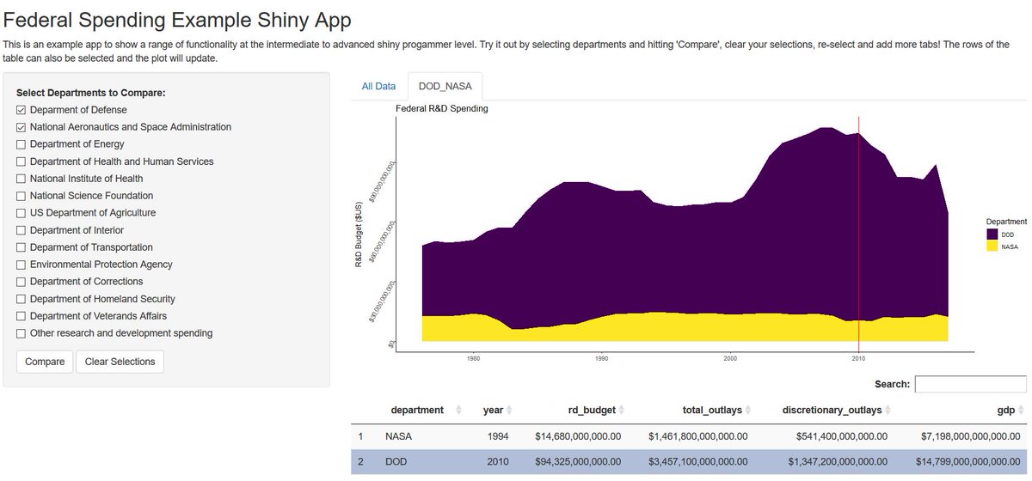Sort table by year column arrows

click(509, 411)
